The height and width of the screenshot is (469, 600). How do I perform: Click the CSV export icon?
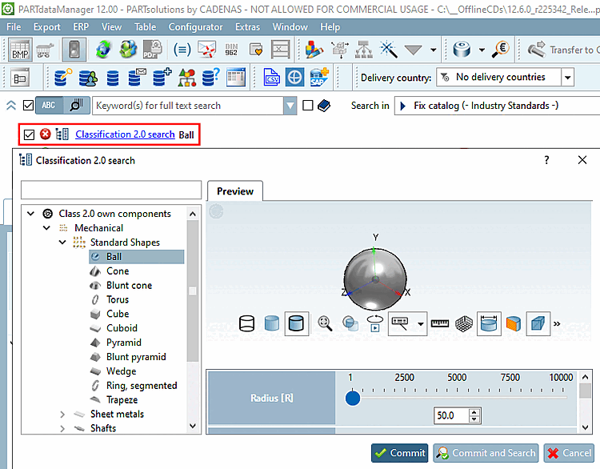(x=271, y=78)
